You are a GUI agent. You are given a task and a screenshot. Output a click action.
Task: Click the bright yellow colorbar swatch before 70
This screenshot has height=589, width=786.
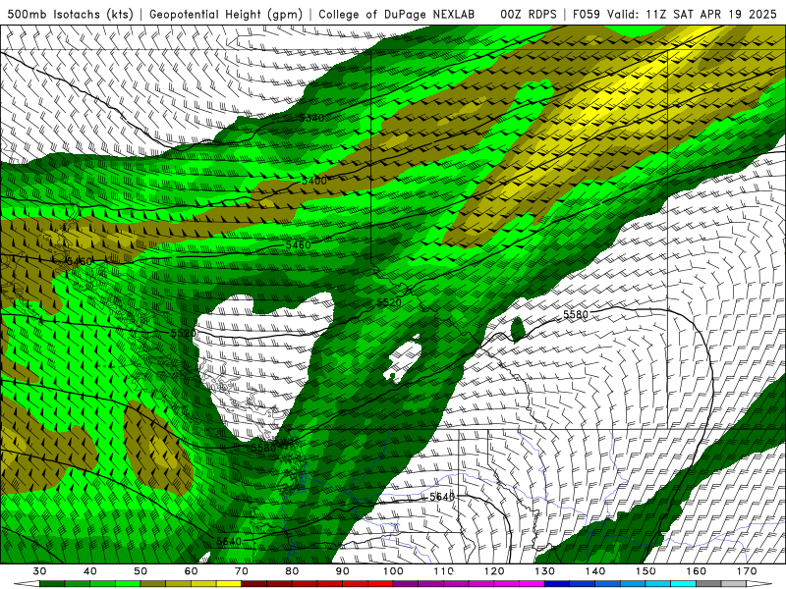229,584
